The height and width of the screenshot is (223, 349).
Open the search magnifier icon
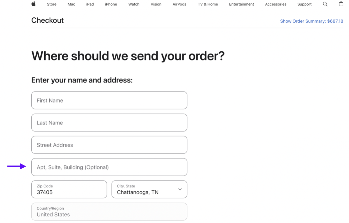[x=325, y=4]
